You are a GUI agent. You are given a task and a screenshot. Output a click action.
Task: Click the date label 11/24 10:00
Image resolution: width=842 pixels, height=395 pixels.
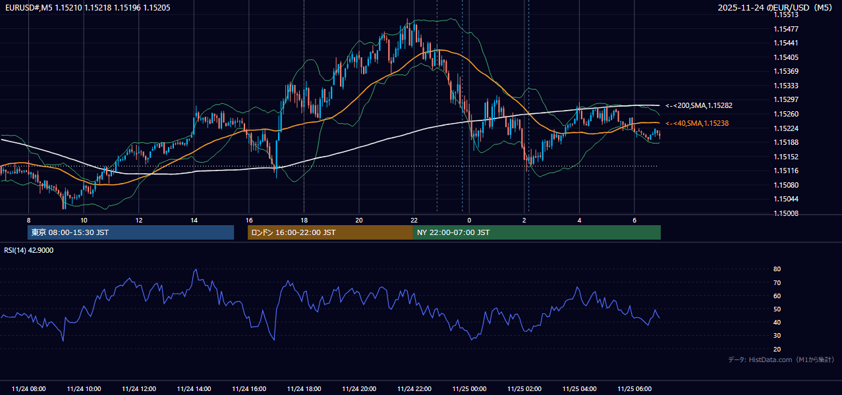[84, 389]
